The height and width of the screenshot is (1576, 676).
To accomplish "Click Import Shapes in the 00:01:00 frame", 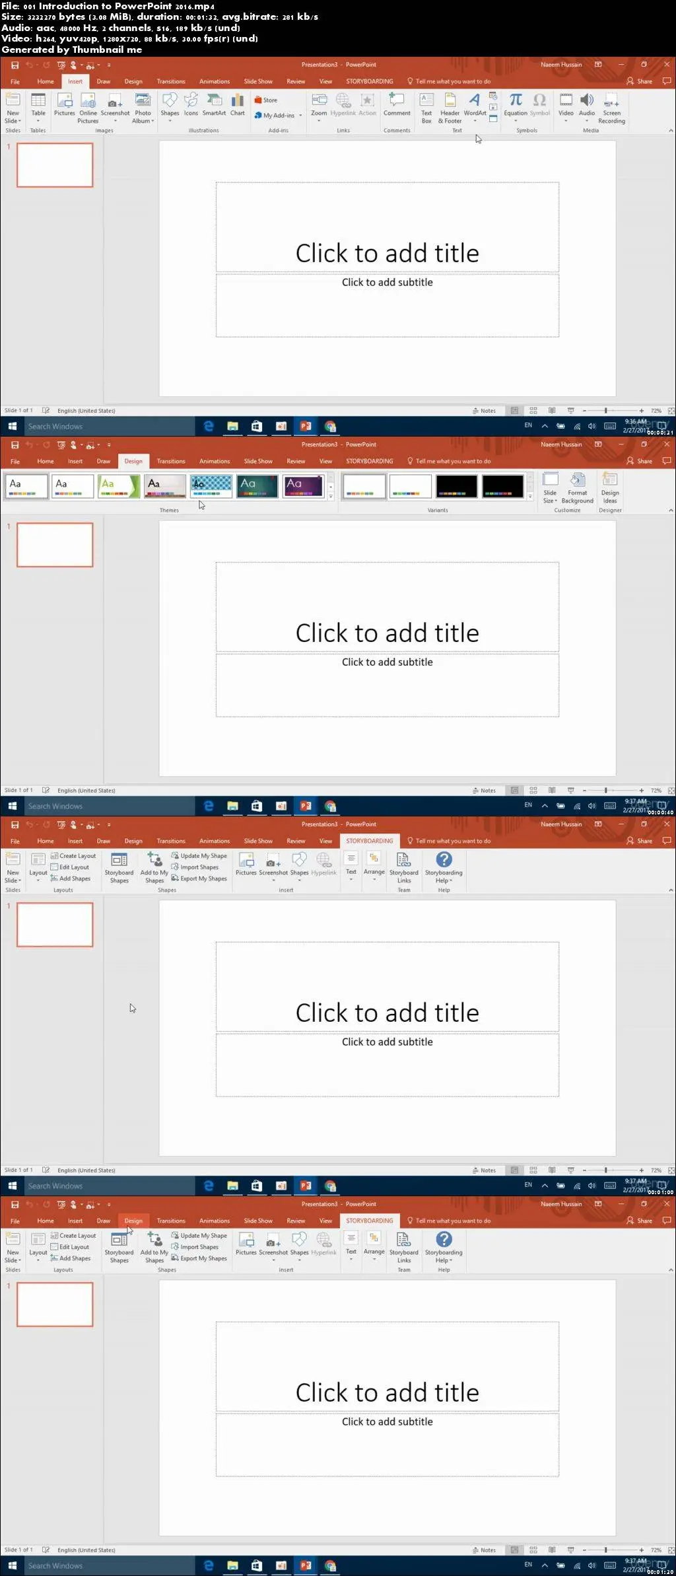I will (x=195, y=867).
